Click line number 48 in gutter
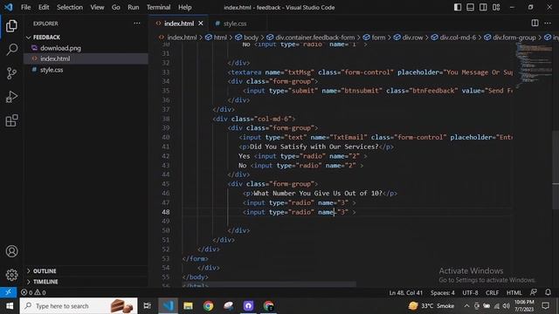 [x=166, y=212]
